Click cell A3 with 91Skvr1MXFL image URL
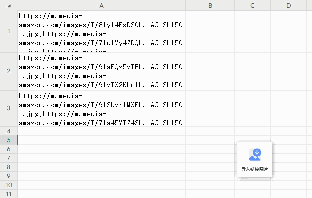312x198 pixels. (101, 108)
